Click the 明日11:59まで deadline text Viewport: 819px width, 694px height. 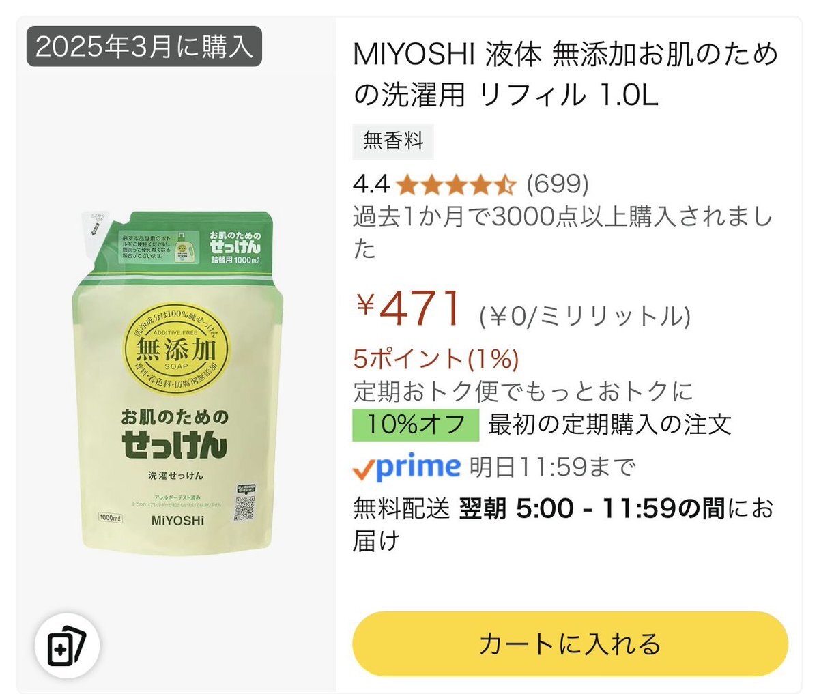point(553,467)
